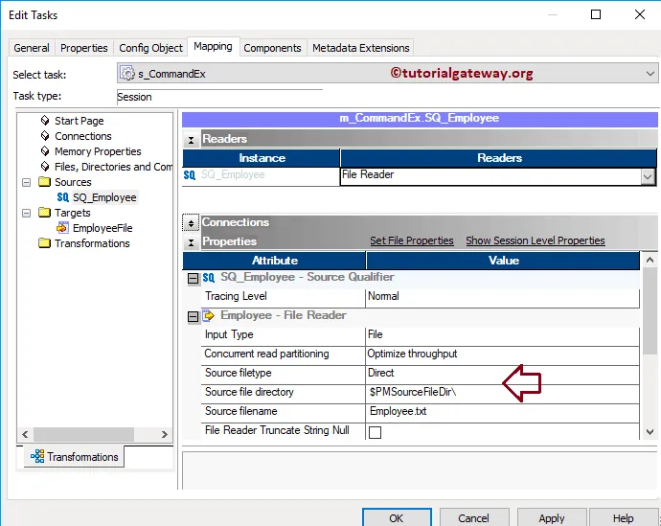Click the Source filename value Employee.txt
The height and width of the screenshot is (526, 661).
click(502, 411)
